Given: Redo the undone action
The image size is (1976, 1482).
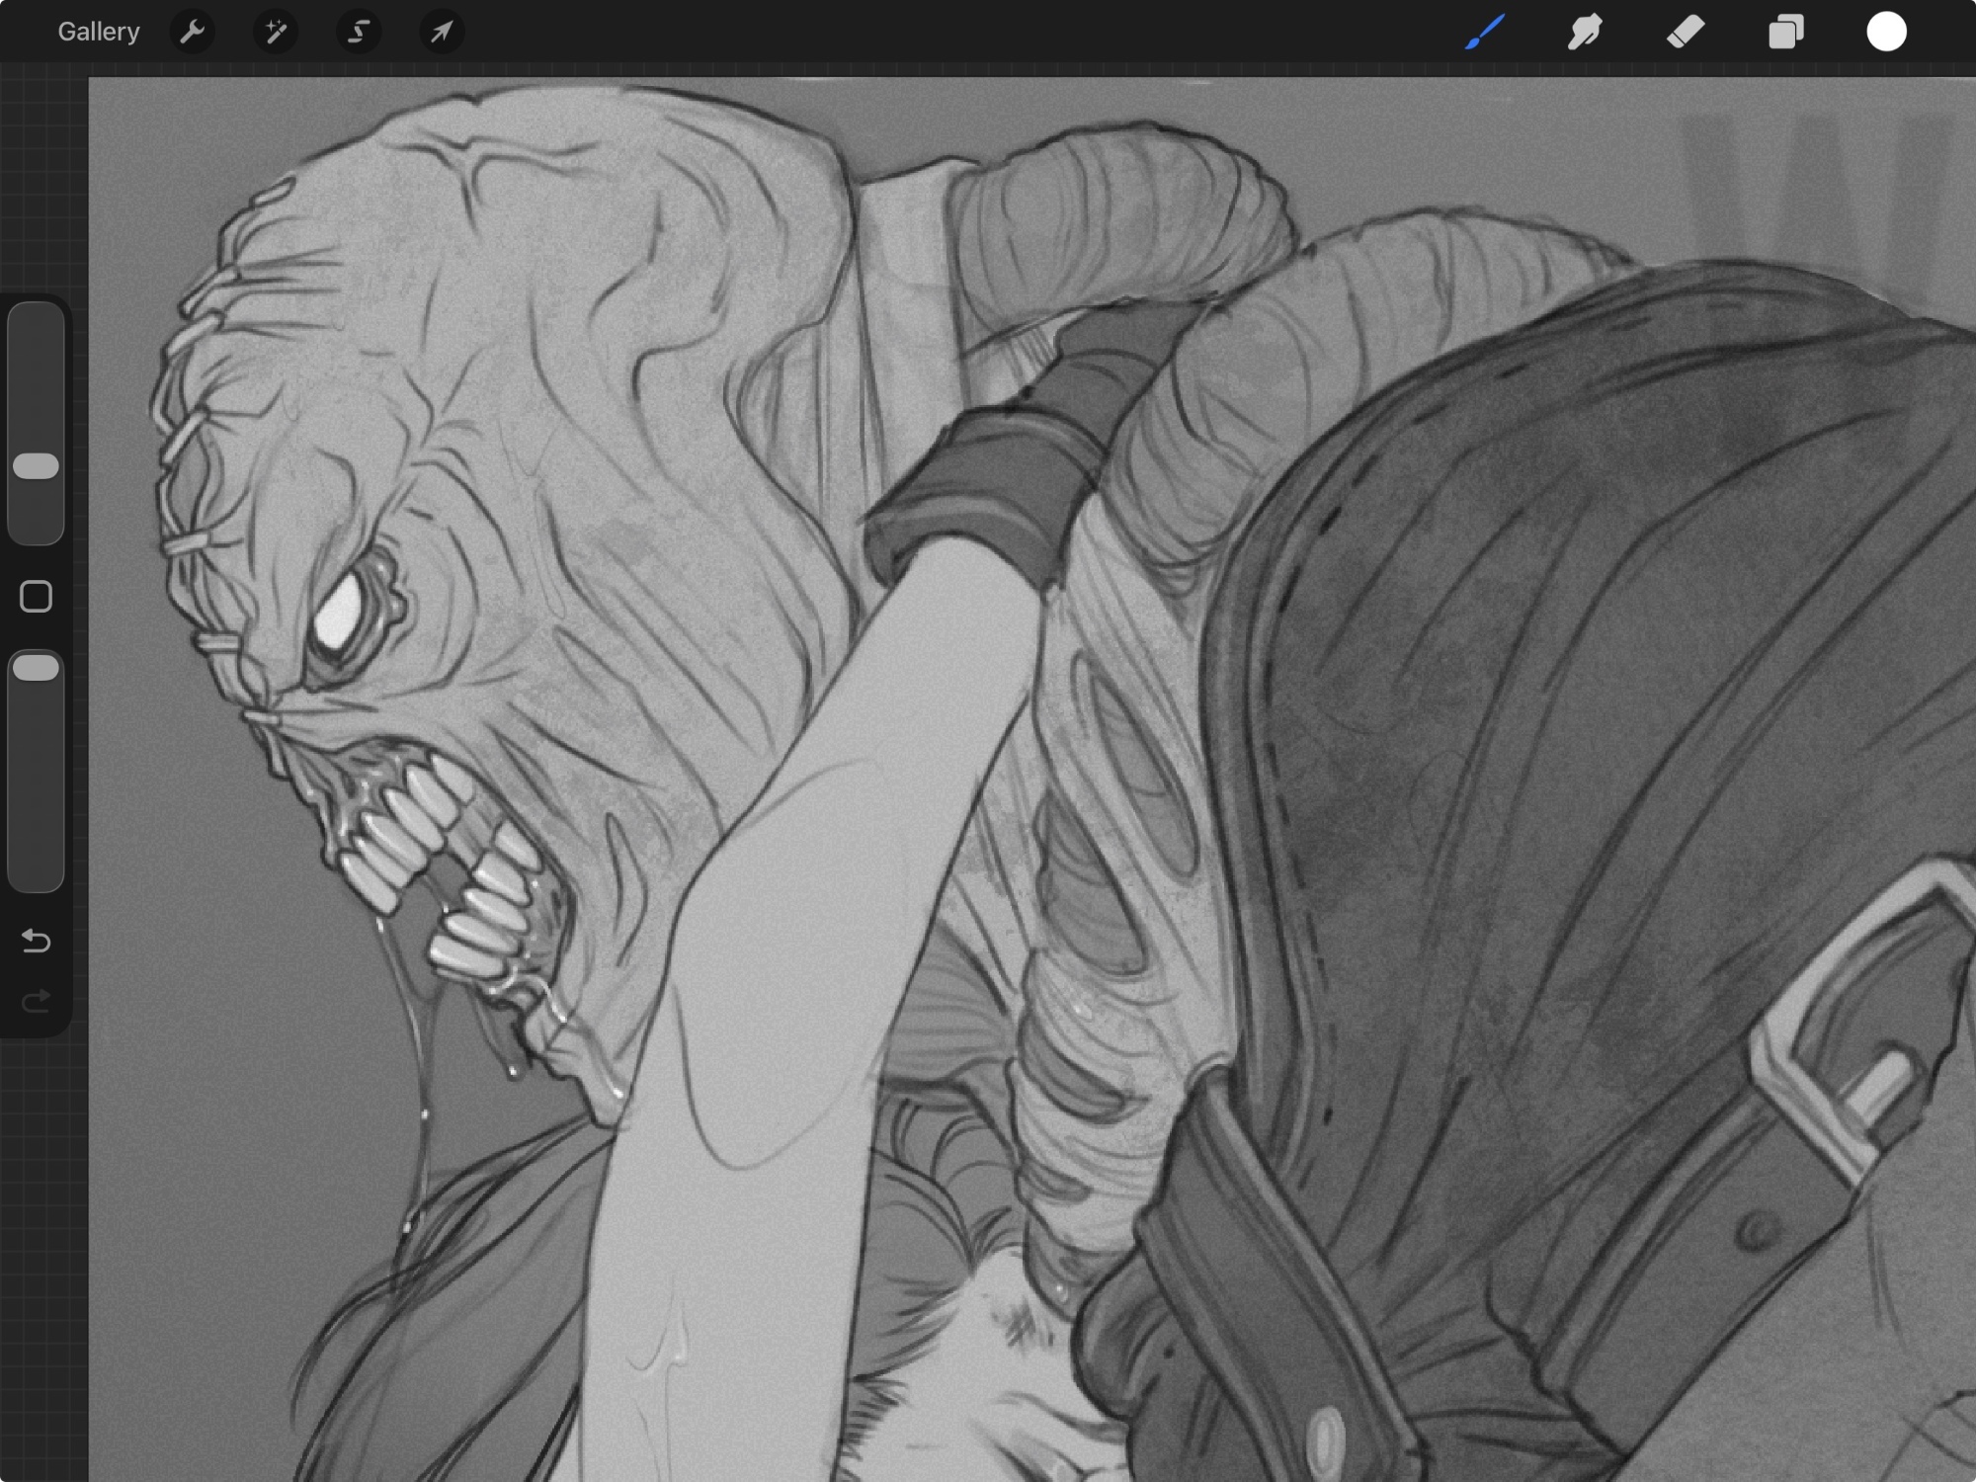Looking at the screenshot, I should [x=37, y=1002].
